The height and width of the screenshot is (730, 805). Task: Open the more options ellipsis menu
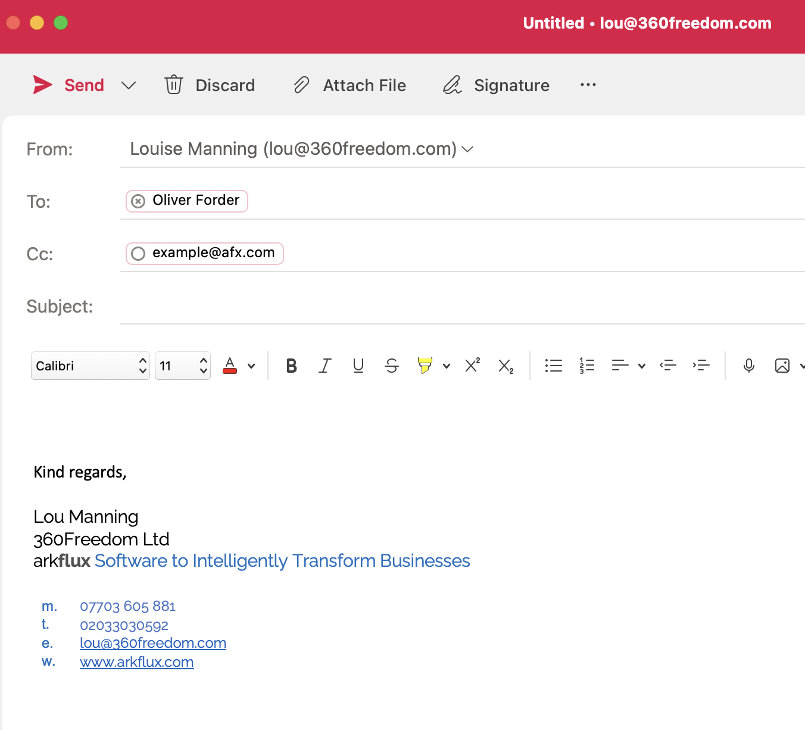(588, 85)
